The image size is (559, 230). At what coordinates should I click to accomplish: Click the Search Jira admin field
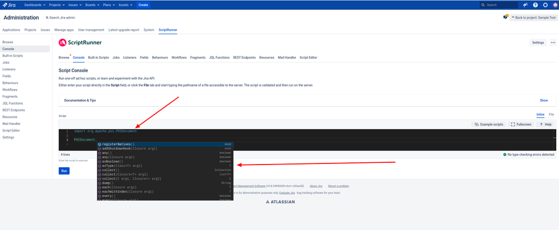point(60,17)
